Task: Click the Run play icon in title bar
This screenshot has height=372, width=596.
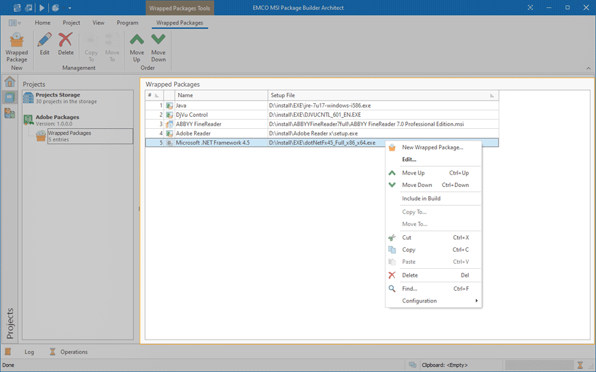Action: tap(42, 7)
